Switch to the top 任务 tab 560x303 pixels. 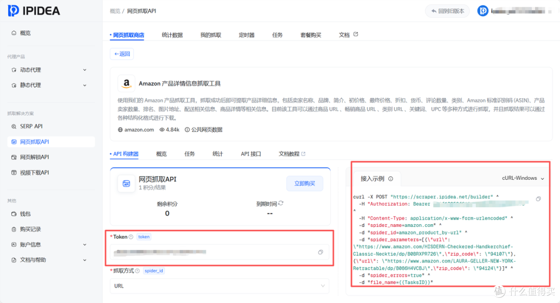click(277, 35)
